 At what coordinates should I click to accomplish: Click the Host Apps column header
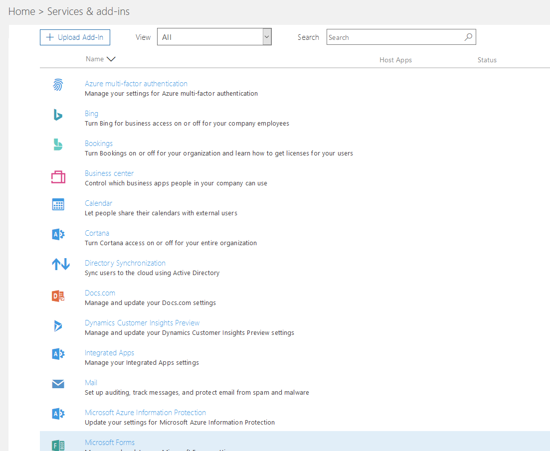coord(395,60)
